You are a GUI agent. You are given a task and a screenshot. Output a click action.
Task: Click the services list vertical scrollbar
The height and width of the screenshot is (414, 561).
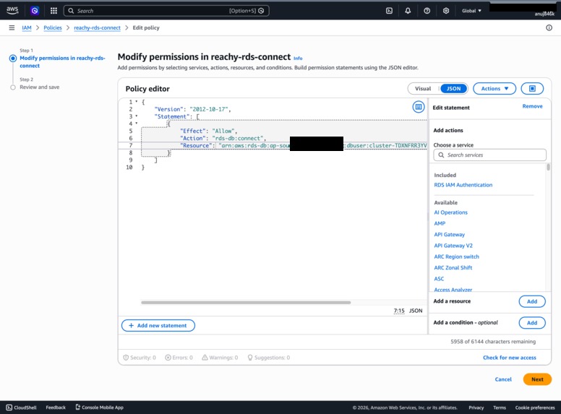548,168
